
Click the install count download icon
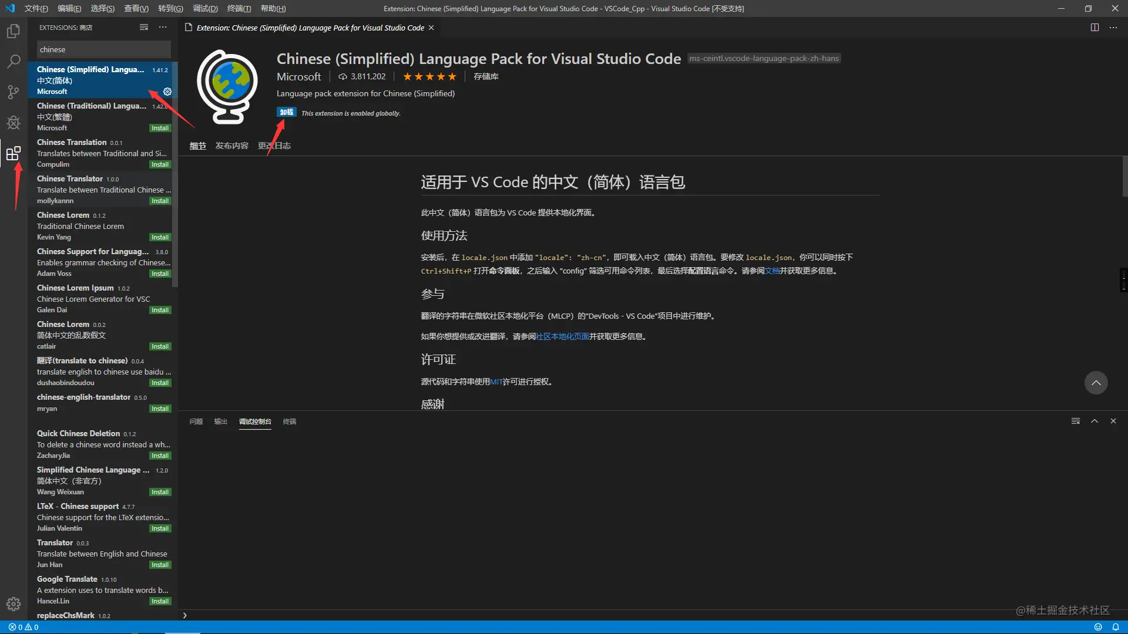[343, 77]
